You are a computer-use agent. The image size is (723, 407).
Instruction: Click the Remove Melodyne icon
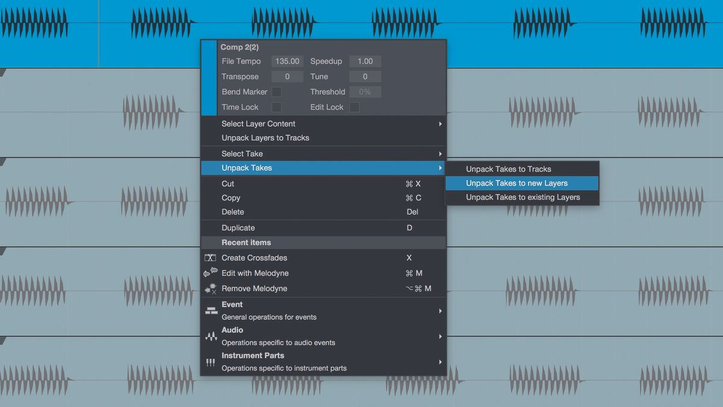pyautogui.click(x=210, y=288)
